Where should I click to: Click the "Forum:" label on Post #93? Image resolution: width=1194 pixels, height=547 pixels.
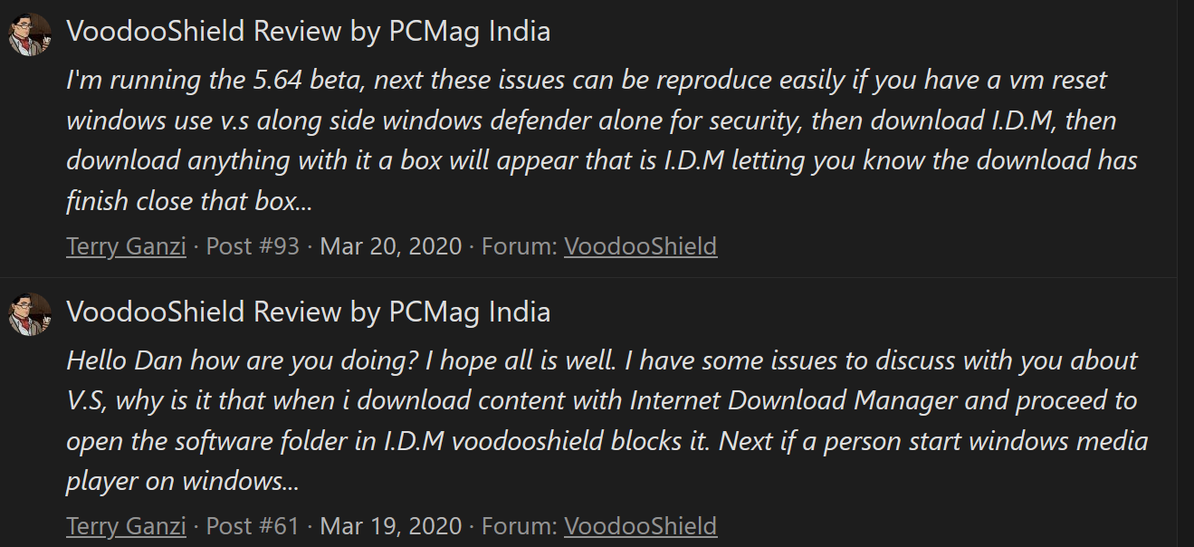(x=519, y=246)
